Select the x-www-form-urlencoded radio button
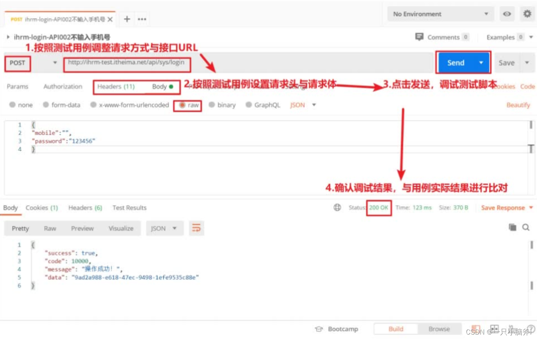 [93, 105]
